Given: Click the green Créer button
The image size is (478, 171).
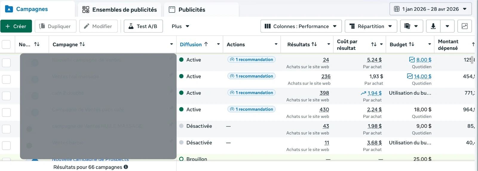Looking at the screenshot, I should click(x=16, y=26).
